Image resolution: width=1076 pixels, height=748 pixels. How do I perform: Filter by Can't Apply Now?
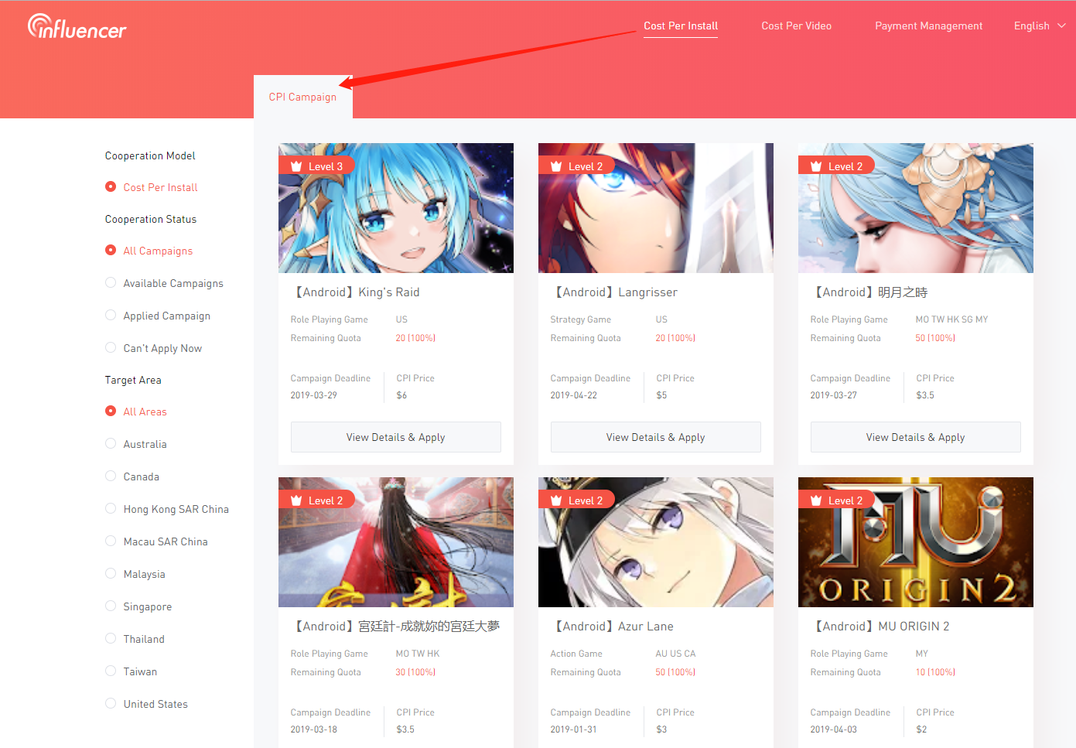coord(153,348)
